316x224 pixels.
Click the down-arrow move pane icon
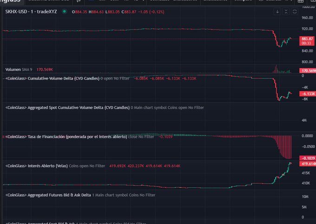pos(277,12)
